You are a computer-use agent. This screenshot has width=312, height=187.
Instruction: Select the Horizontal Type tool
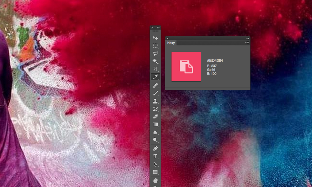coord(155,156)
